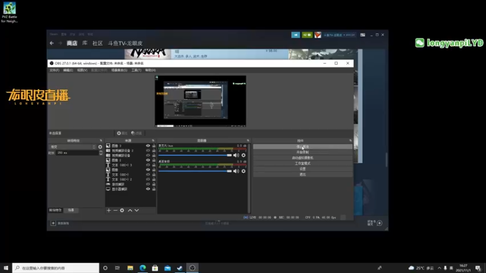The width and height of the screenshot is (486, 273).
Task: Expand hidden system tray icons chevron
Action: (x=439, y=268)
